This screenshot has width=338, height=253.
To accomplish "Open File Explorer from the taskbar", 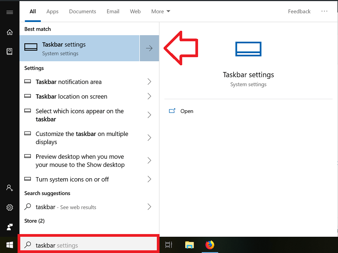I will click(189, 245).
